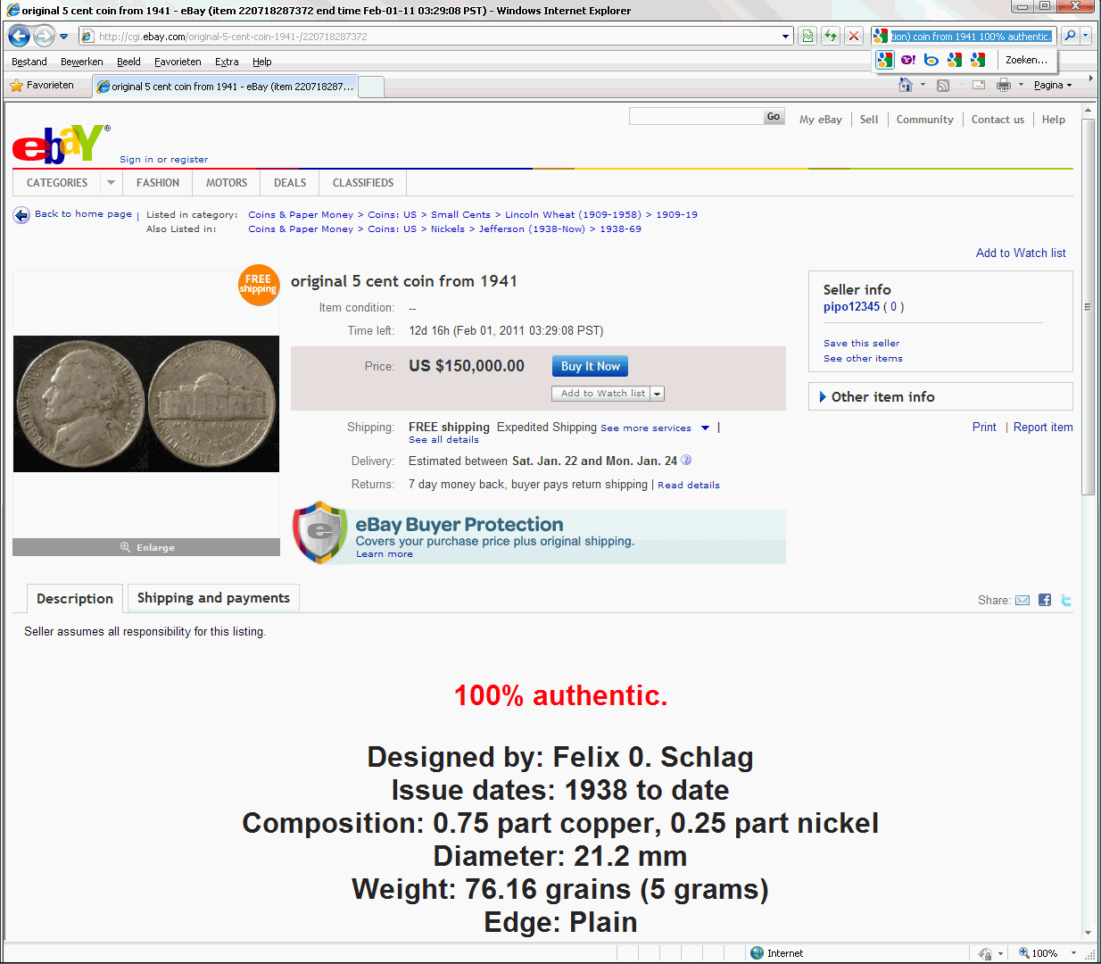The width and height of the screenshot is (1101, 964).
Task: Open the Help menu in menu bar
Action: coord(261,62)
